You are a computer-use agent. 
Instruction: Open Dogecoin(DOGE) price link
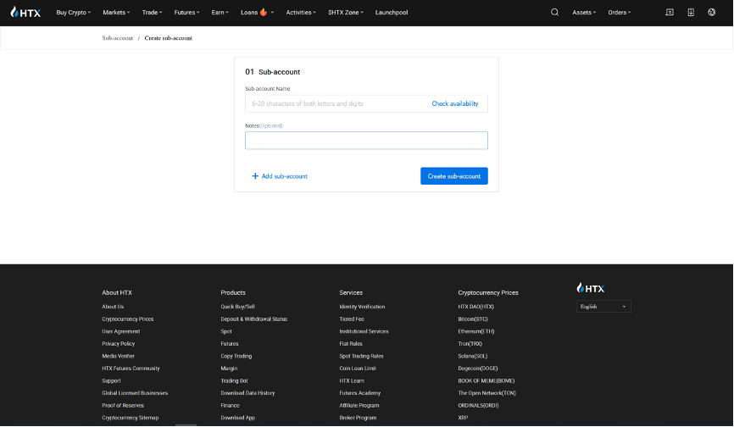478,368
